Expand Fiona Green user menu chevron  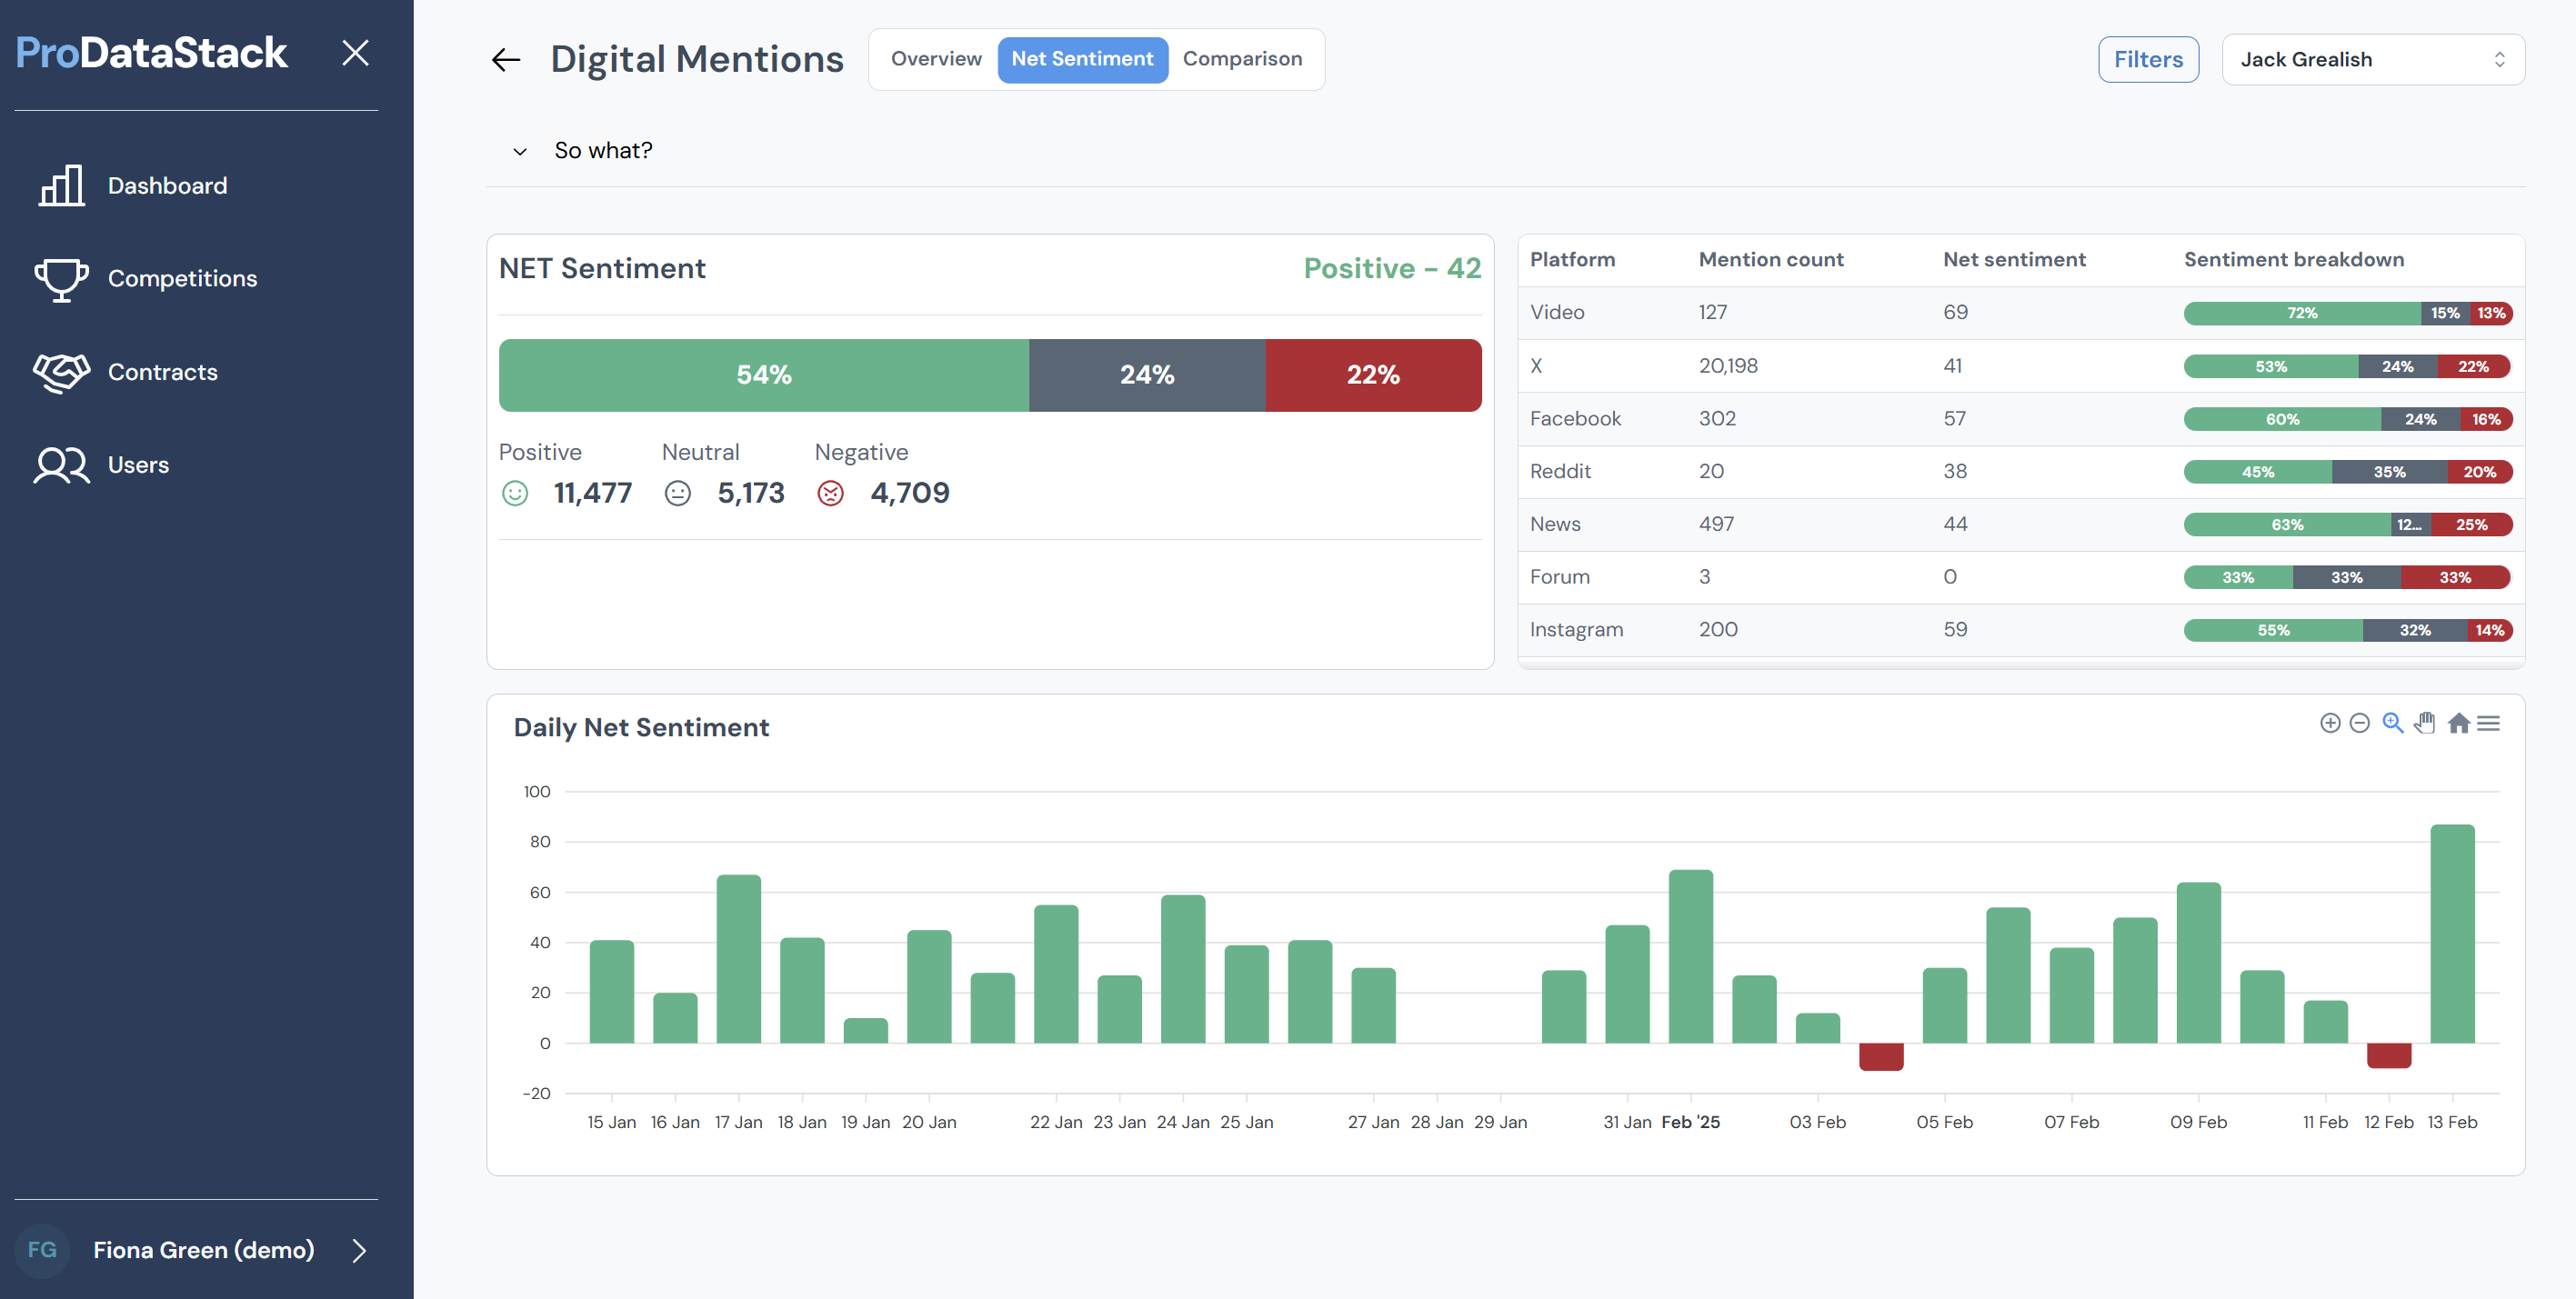(x=359, y=1250)
